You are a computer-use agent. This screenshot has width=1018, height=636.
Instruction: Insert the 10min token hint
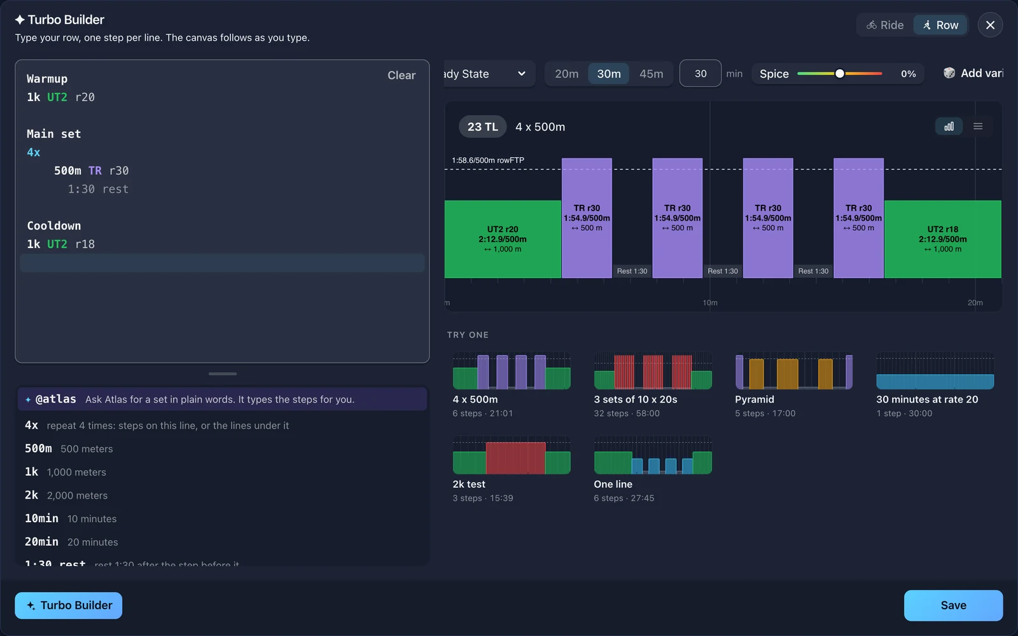tap(222, 518)
